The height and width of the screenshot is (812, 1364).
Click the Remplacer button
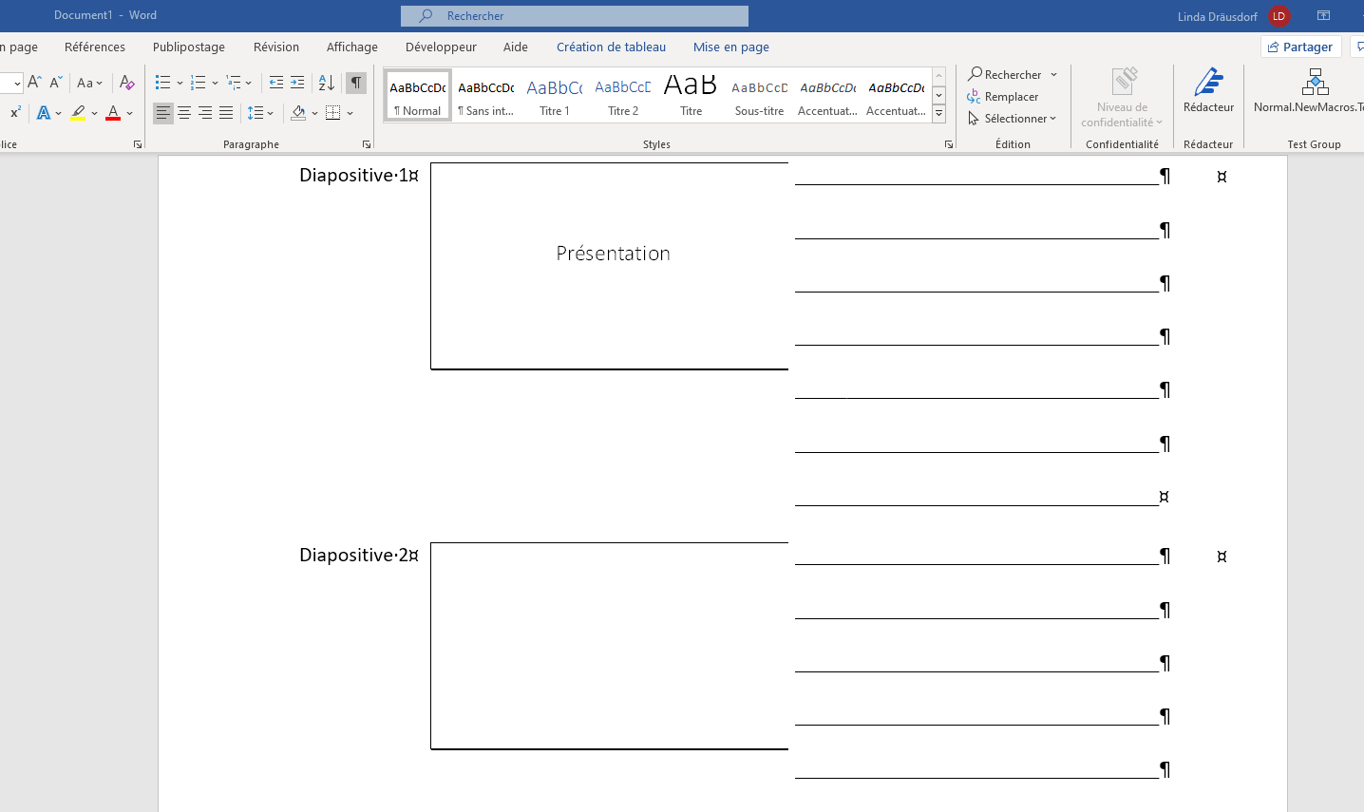click(x=1003, y=97)
